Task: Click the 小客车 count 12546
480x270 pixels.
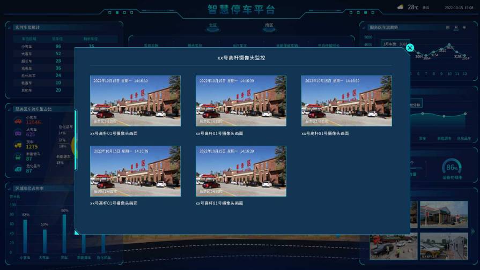Action: [33, 123]
